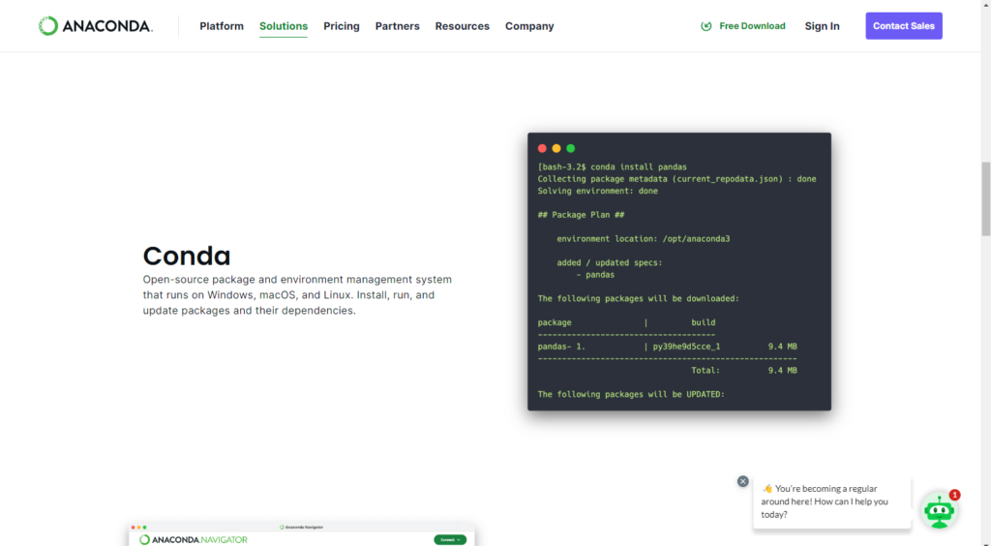Click the yellow terminal window dot
991x546 pixels.
pyautogui.click(x=556, y=148)
